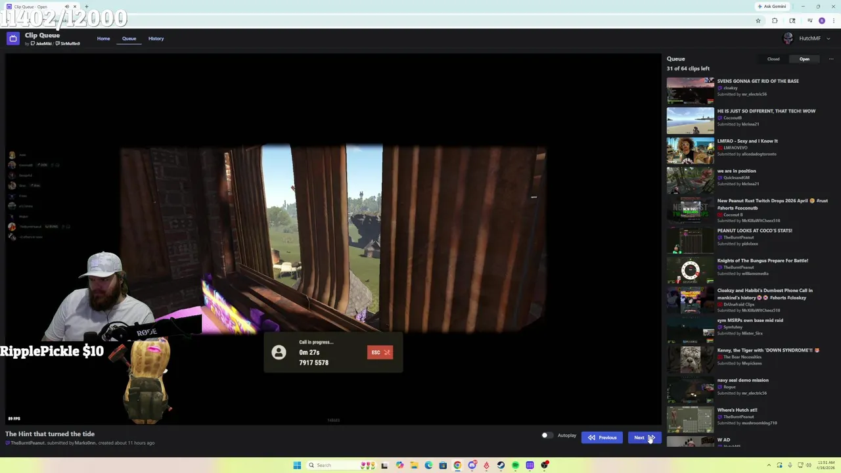Click JakeMiki creator link in header

click(43, 44)
